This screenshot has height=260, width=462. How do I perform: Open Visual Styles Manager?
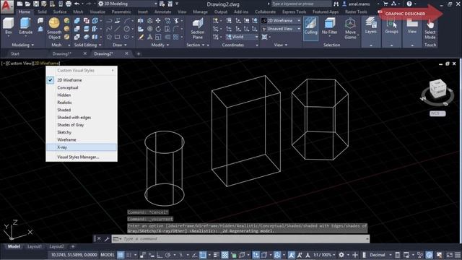[82, 157]
